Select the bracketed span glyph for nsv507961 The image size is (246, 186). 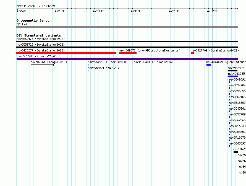click(42, 65)
